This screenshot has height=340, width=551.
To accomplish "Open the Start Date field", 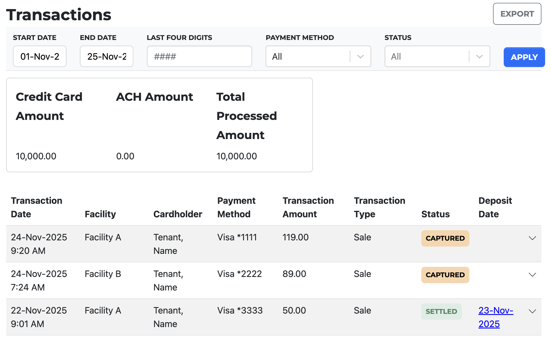I will 40,57.
